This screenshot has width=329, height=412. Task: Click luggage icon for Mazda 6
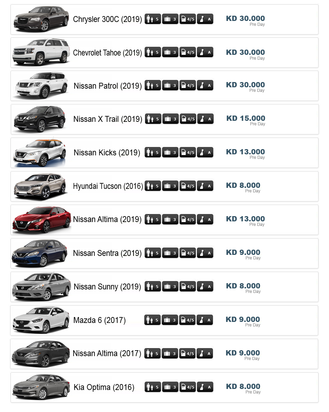pyautogui.click(x=170, y=320)
